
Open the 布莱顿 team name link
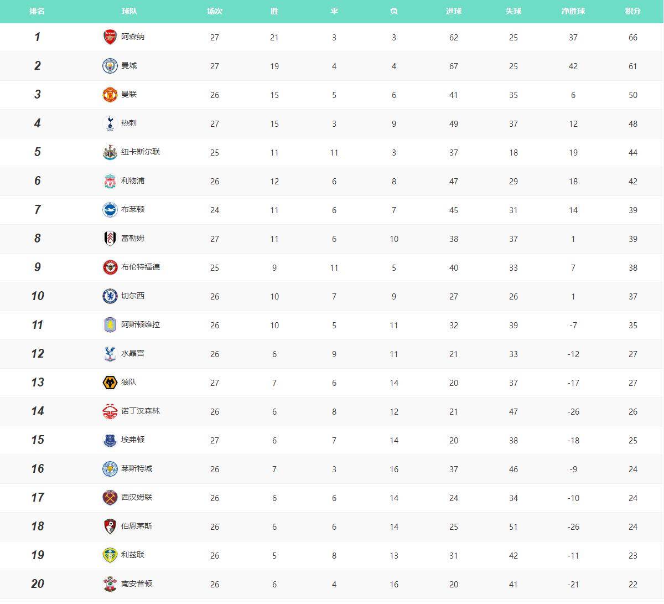coord(133,209)
